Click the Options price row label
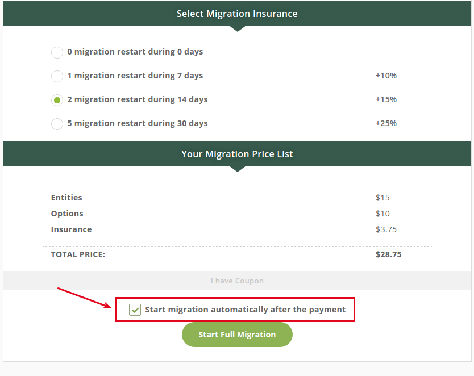474x376 pixels. [x=67, y=214]
